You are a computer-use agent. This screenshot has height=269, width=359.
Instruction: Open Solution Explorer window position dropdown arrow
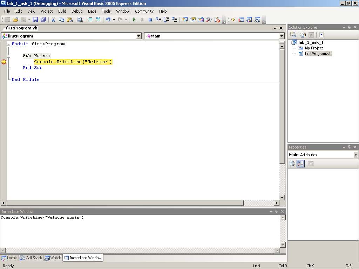[x=344, y=27]
